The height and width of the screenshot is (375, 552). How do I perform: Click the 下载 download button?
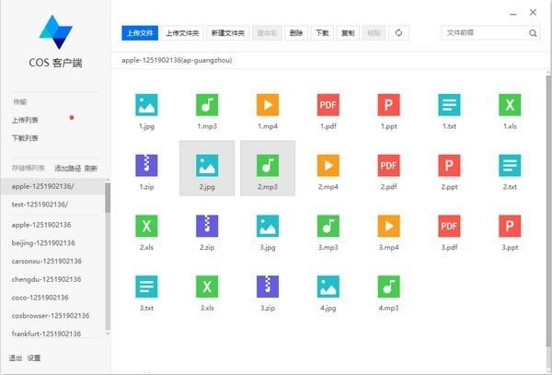pos(322,33)
